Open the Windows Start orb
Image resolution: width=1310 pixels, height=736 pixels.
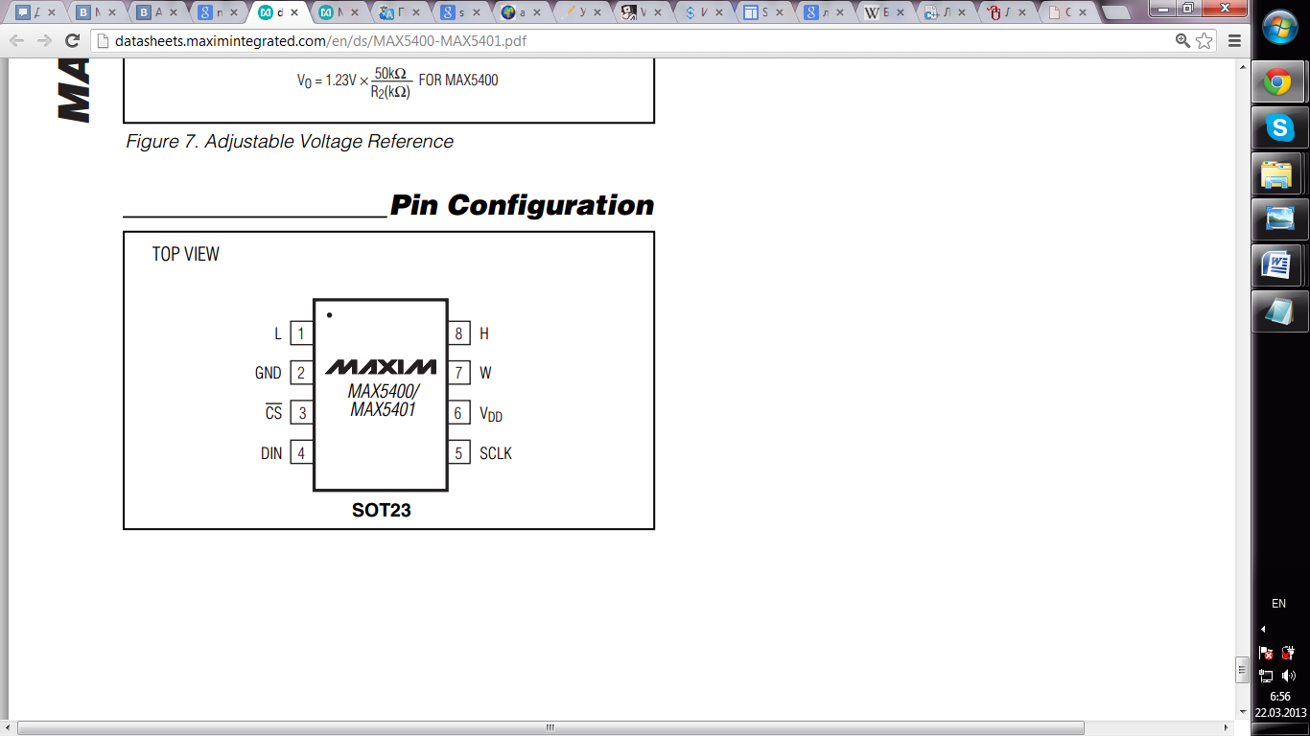1280,29
